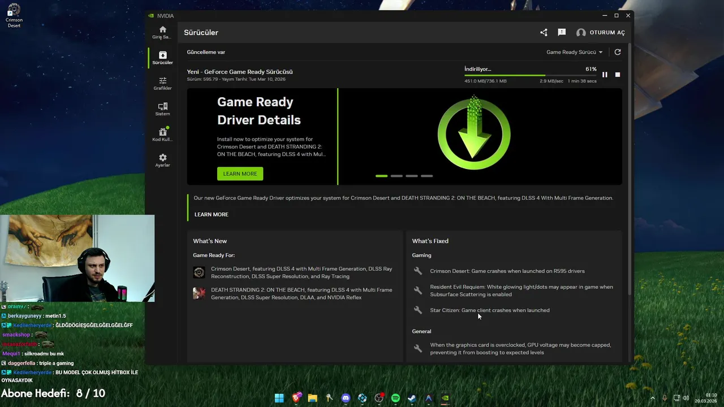Click wrench icon beside Resident Evil Requiem fix
This screenshot has width=724, height=407.
point(418,291)
